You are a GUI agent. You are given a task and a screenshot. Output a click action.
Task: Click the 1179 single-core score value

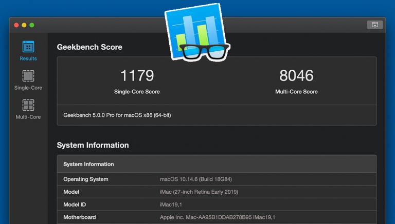click(137, 75)
